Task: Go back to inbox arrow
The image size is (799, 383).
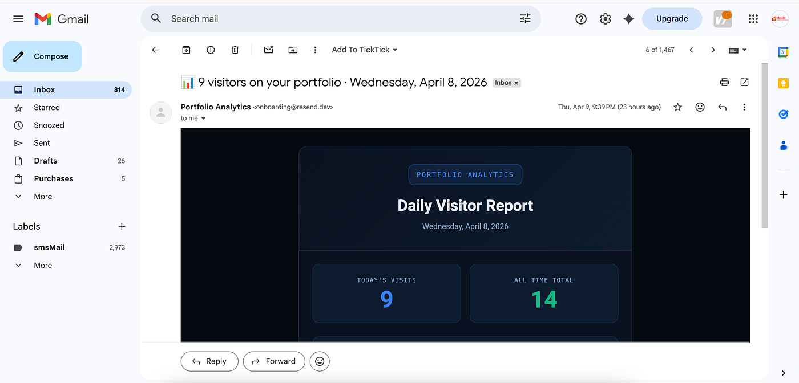Action: [x=155, y=50]
